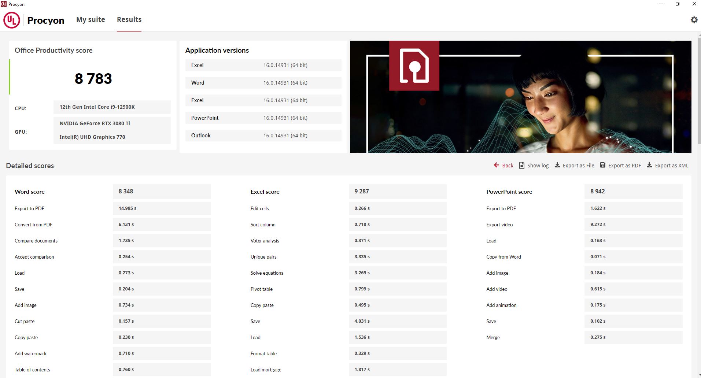Click the Application versions heading
The image size is (701, 378).
pyautogui.click(x=217, y=50)
